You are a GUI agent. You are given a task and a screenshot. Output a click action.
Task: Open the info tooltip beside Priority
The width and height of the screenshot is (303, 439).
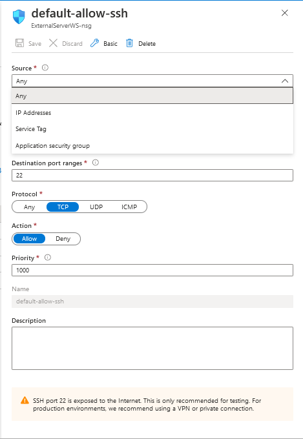tap(48, 258)
